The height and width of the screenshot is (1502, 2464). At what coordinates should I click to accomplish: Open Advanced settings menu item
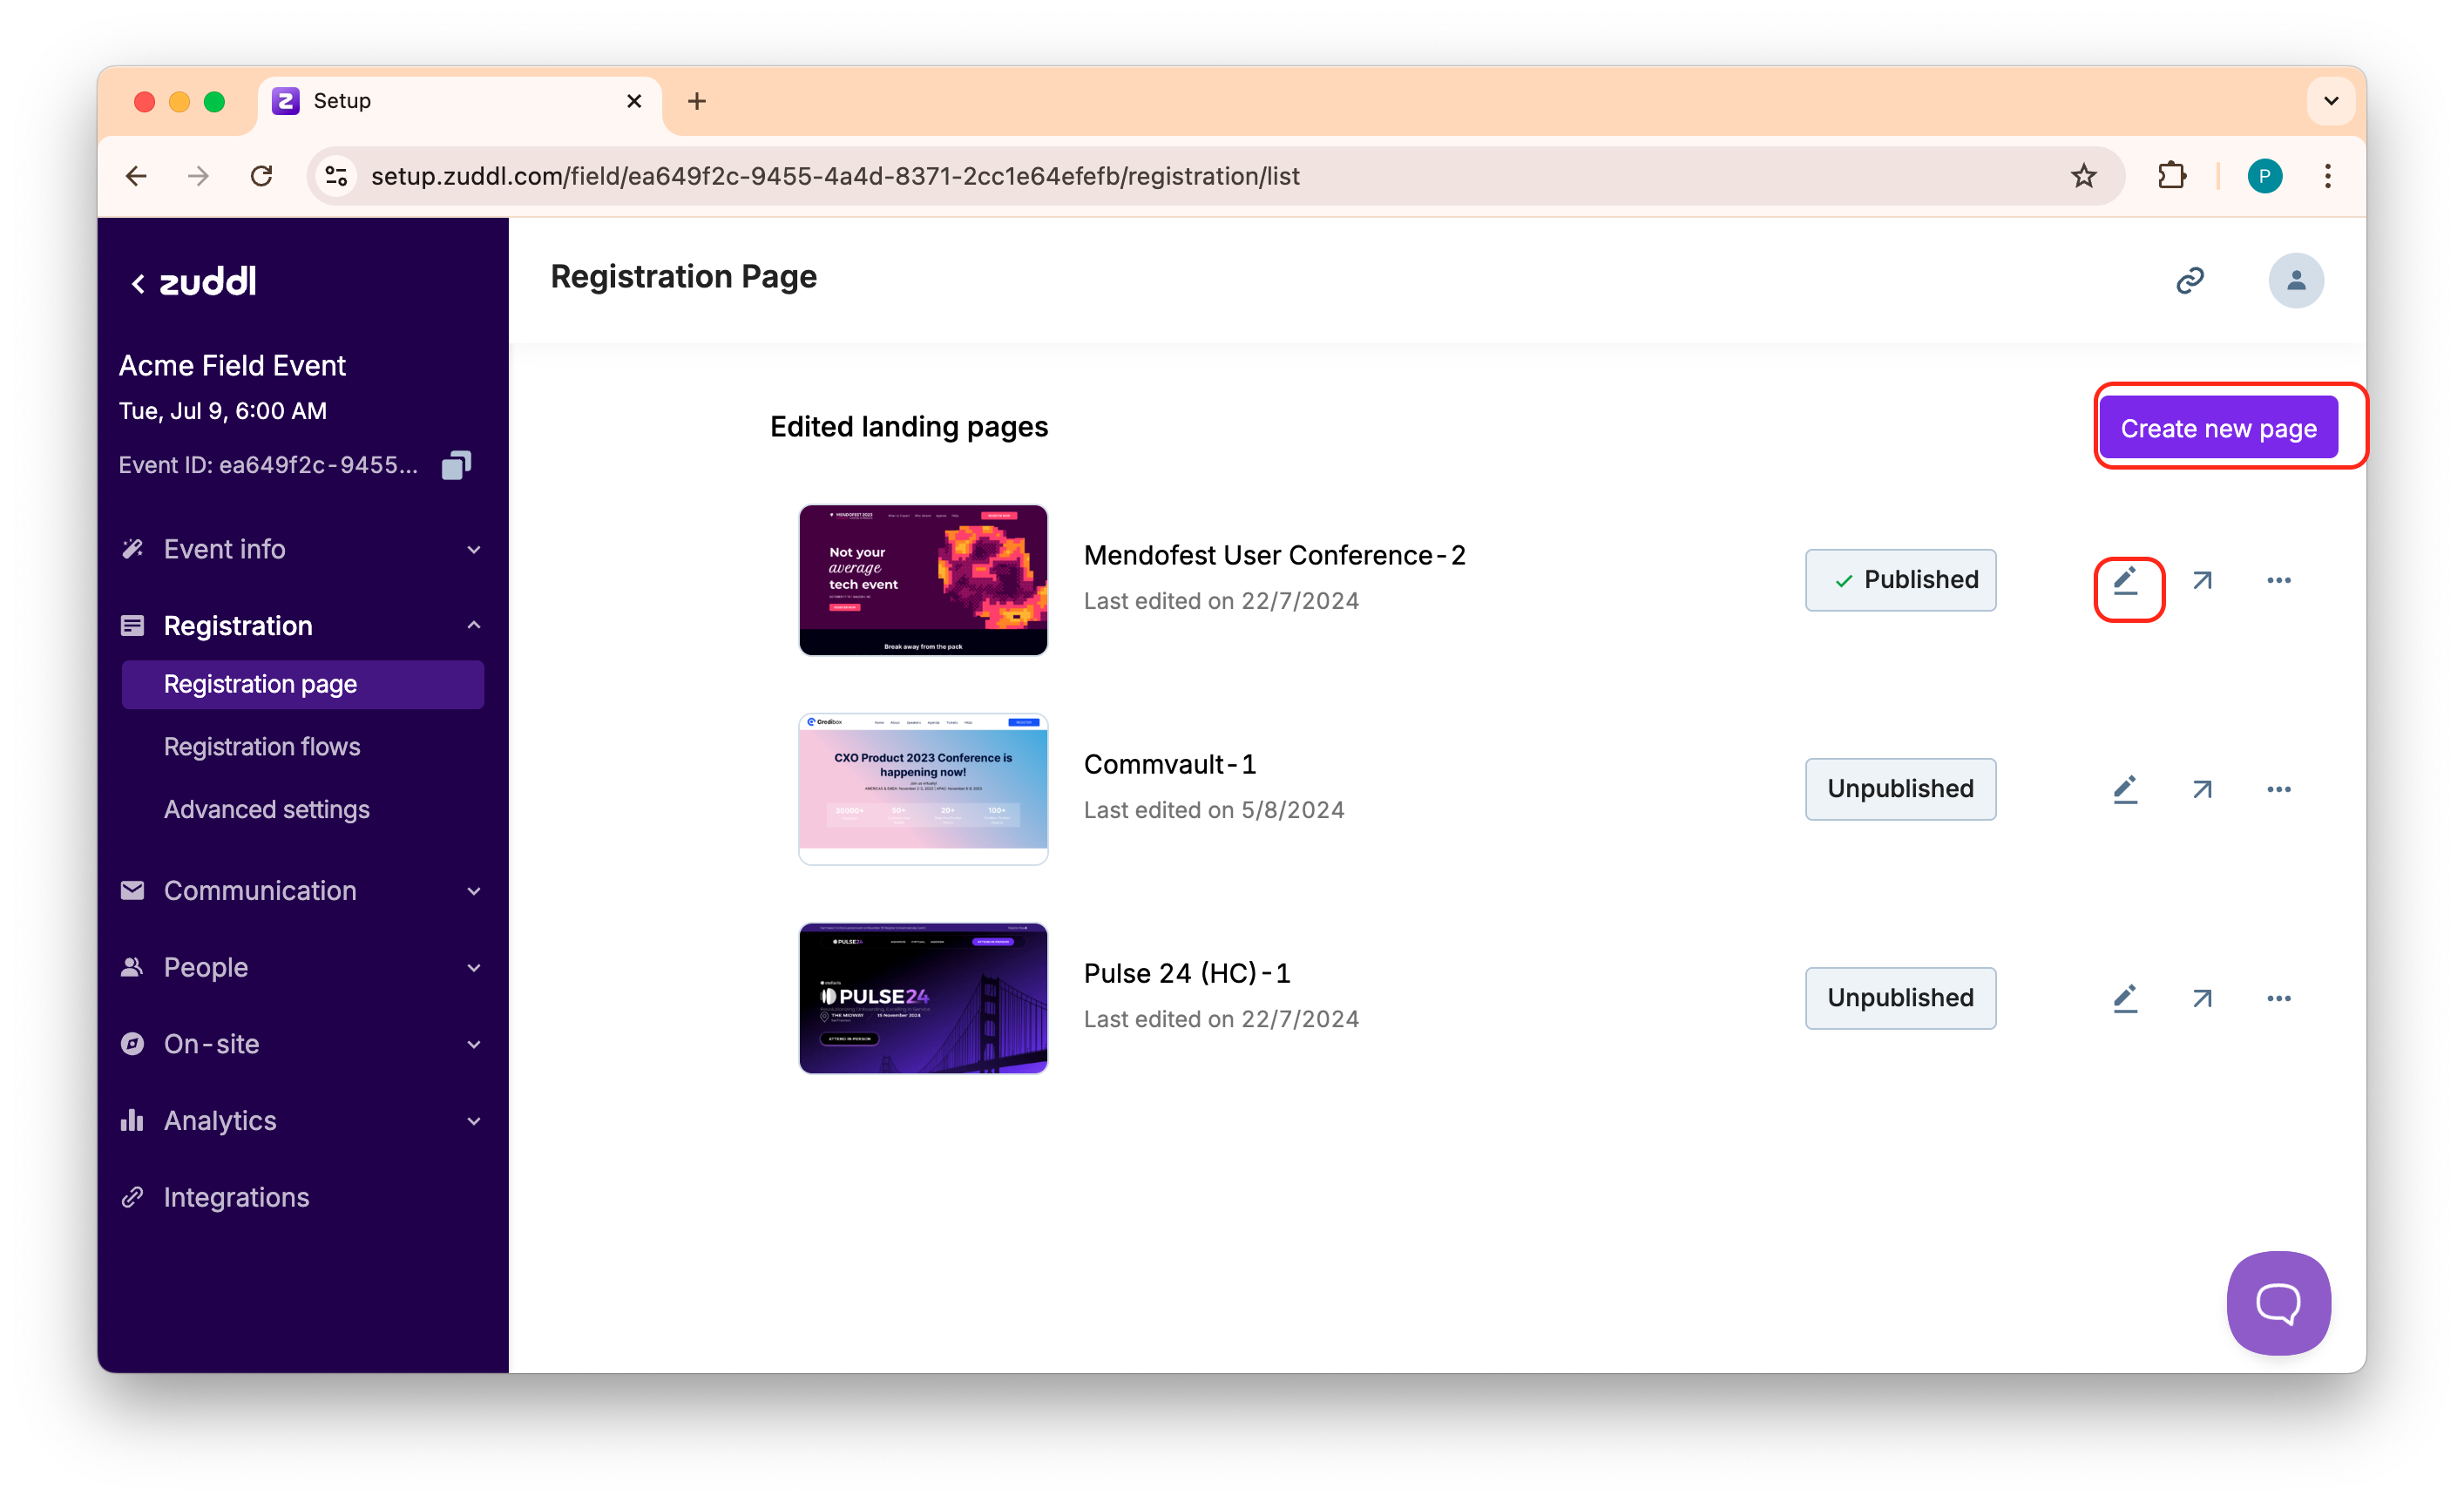[266, 809]
